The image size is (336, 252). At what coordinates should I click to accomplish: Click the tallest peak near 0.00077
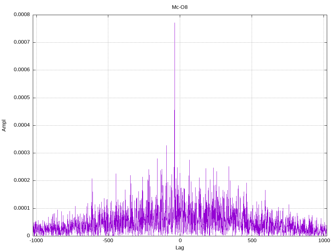click(175, 23)
